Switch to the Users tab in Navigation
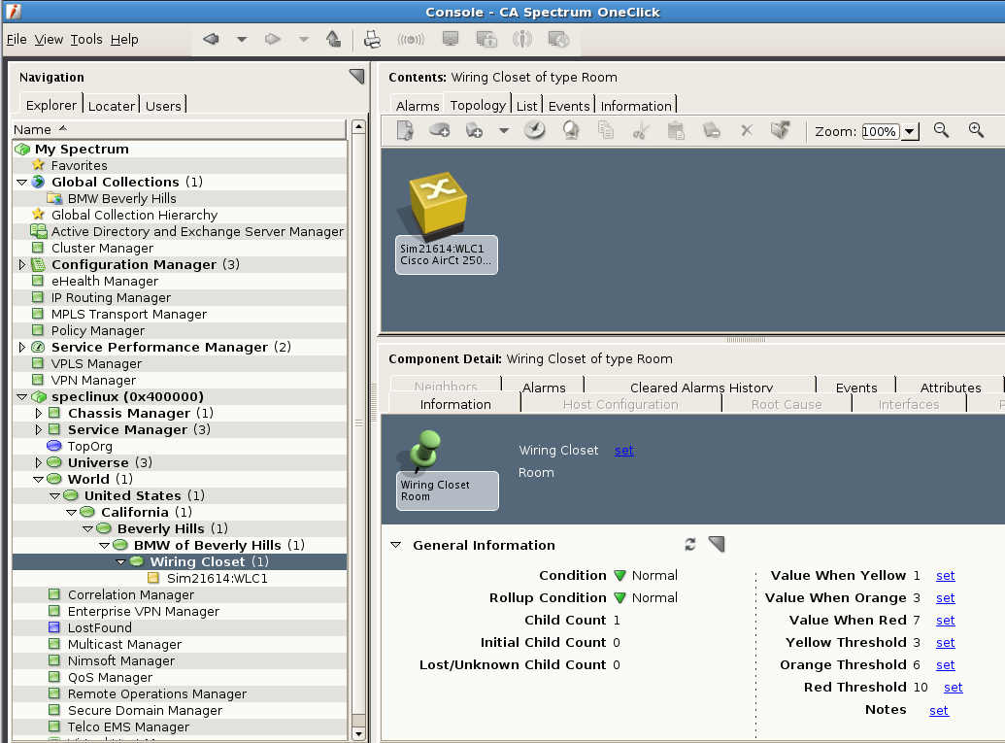Screen dimensions: 1005x743 click(x=163, y=106)
